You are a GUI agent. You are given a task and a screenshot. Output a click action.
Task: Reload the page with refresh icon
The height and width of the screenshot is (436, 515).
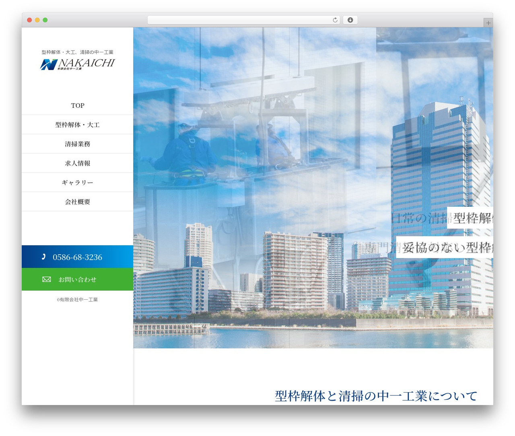click(x=335, y=20)
